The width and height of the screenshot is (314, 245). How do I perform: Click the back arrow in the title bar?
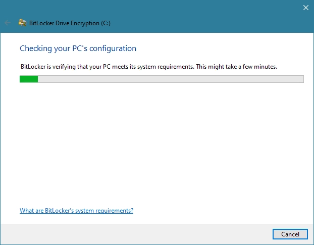8,23
